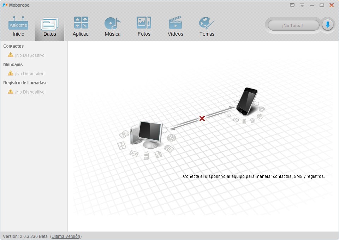This screenshot has height=240, width=339.
Task: Select Registro de llamadas in sidebar
Action: click(x=24, y=83)
